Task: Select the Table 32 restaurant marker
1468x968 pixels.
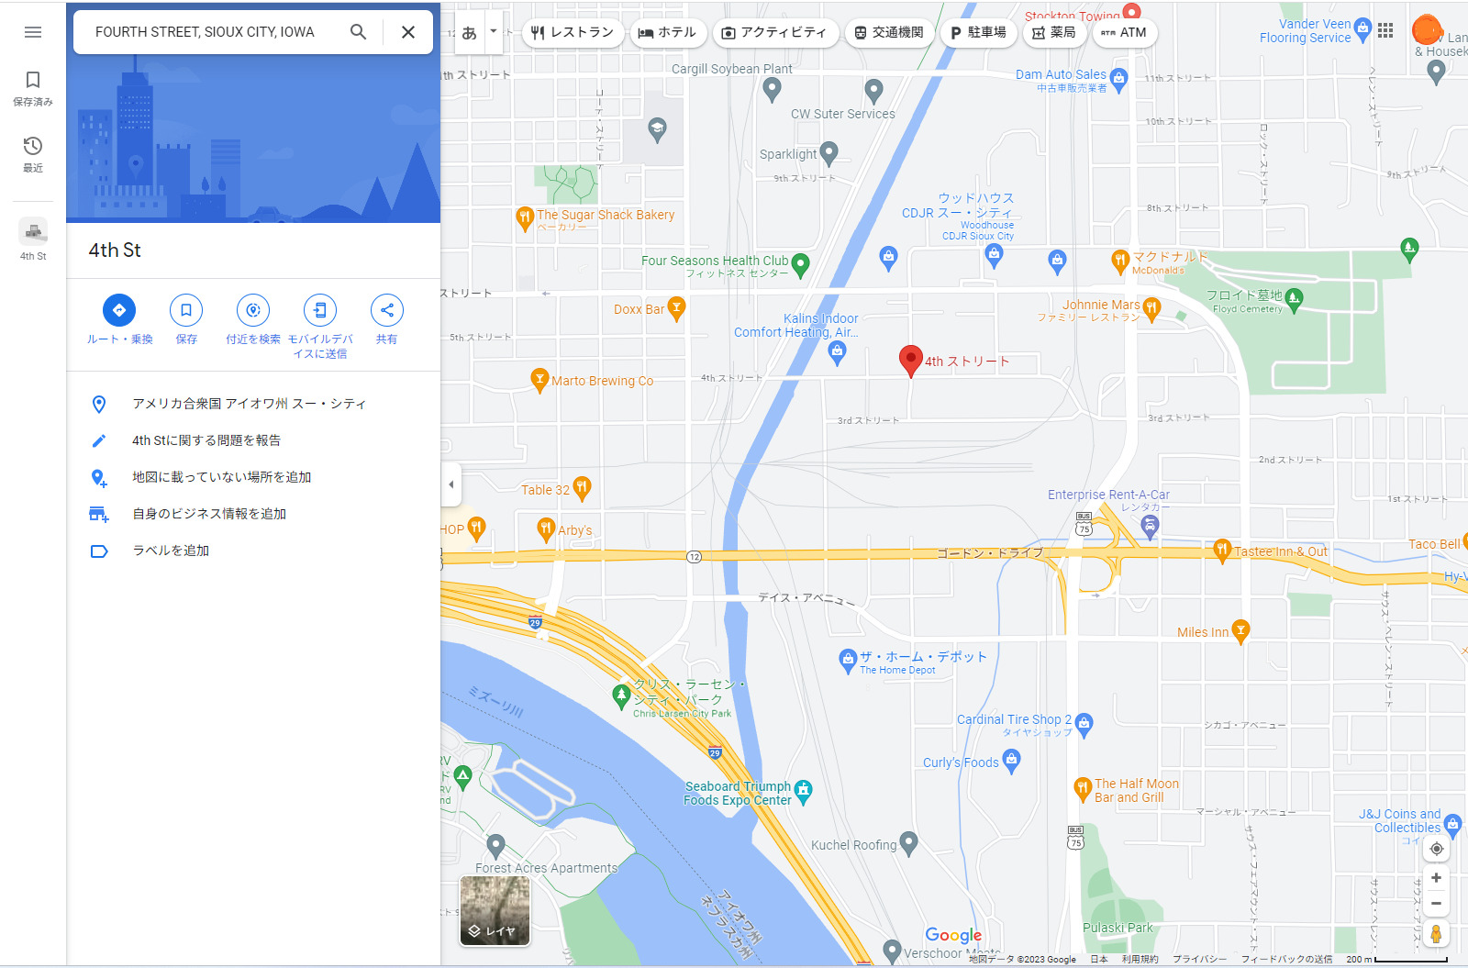Action: tap(582, 488)
